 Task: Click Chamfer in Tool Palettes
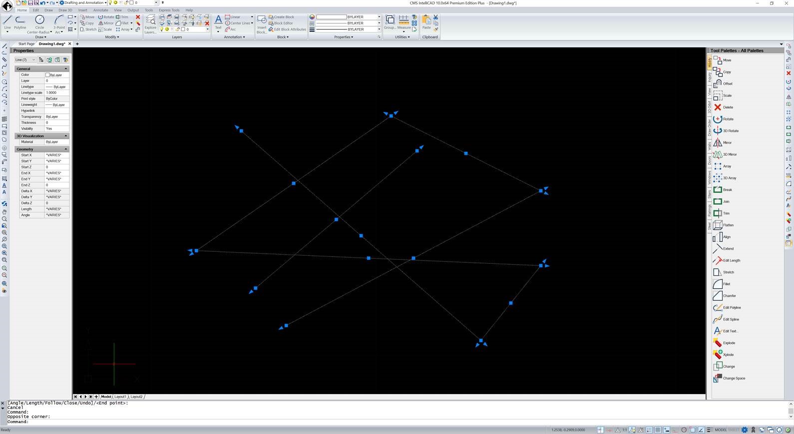[x=724, y=296]
